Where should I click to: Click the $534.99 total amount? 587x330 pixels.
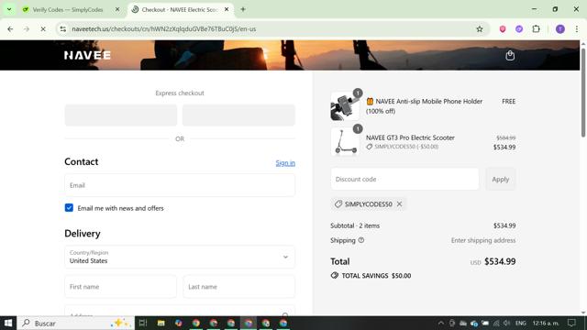point(500,261)
